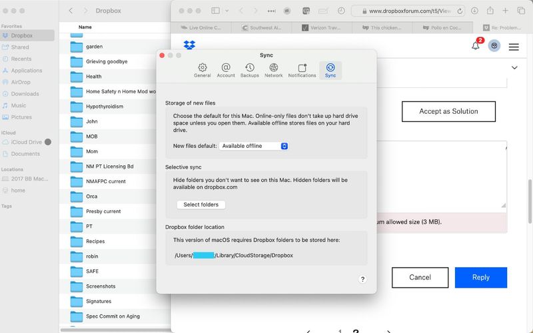Go forward in the Finder window
This screenshot has height=333, width=533.
[x=85, y=11]
